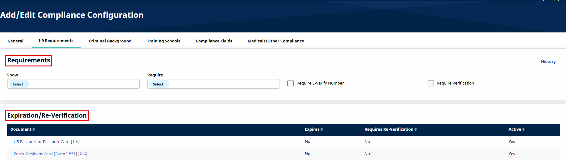Click the Add/Edit Compliance Configuration page title
The image size is (566, 160).
[72, 15]
